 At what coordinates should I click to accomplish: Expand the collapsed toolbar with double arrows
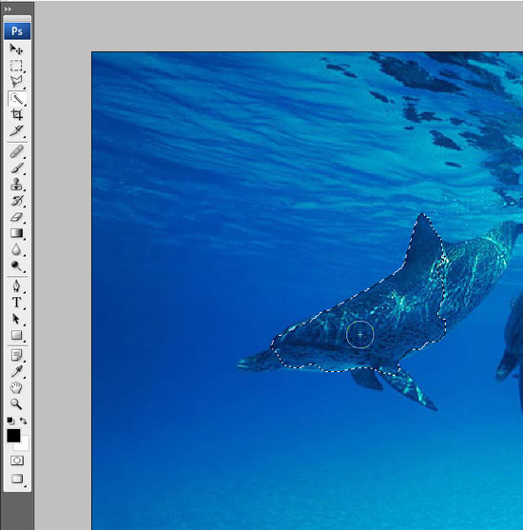click(8, 10)
